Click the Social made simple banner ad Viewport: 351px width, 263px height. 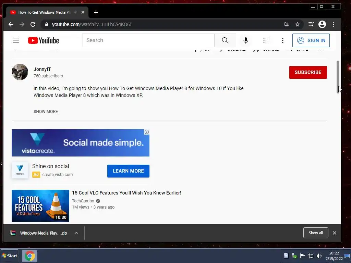point(80,143)
